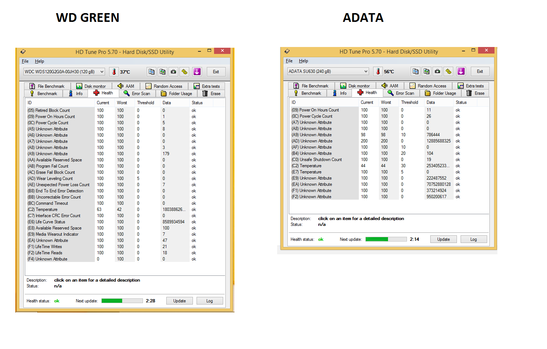Expand the WDC WDS120G2G0A drive dropdown
Viewport: 547px width, 349px height.
click(x=102, y=72)
